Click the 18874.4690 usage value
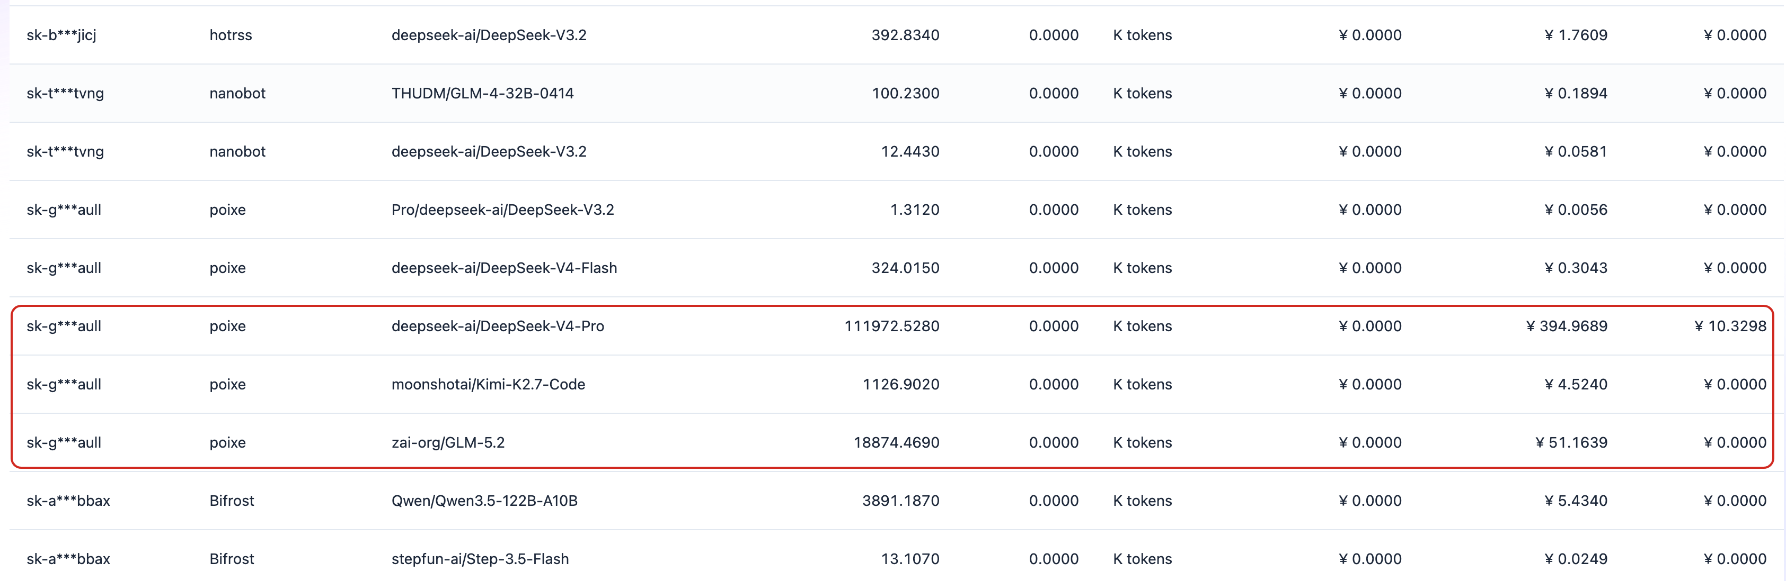 pyautogui.click(x=896, y=442)
